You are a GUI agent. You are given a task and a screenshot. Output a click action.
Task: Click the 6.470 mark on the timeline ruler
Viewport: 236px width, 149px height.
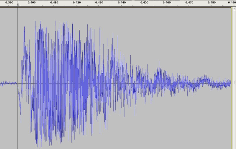point(189,2)
